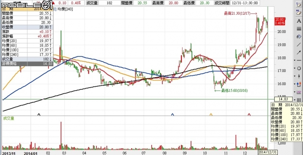Screen dimensions: 303x155
Task: Select the vertical marker pin tool
Action: pos(299,76)
